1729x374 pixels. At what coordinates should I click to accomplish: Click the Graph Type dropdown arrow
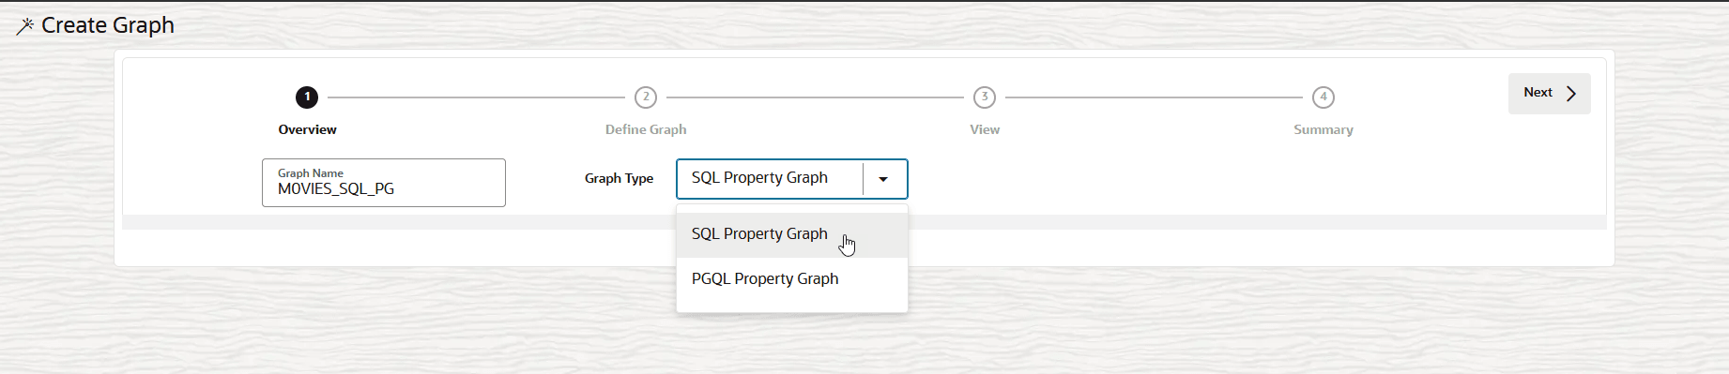click(883, 179)
